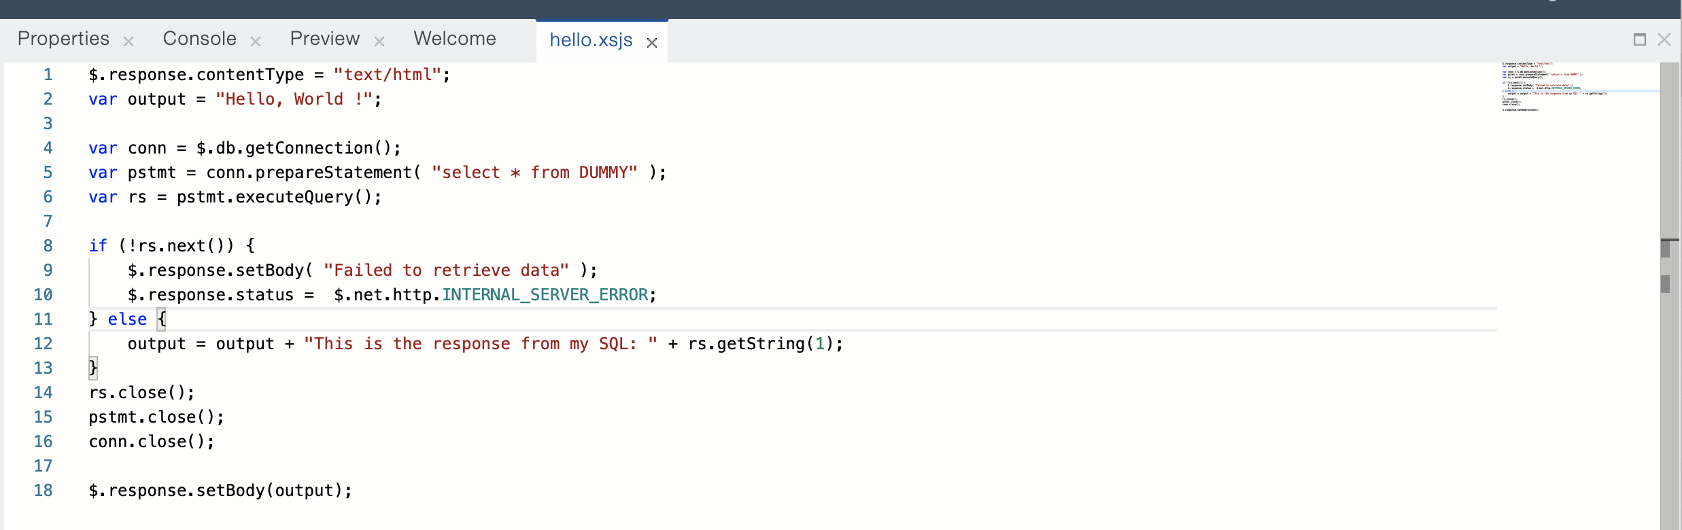Image resolution: width=1682 pixels, height=530 pixels.
Task: Click conn.close() on line 16
Action: 148,442
